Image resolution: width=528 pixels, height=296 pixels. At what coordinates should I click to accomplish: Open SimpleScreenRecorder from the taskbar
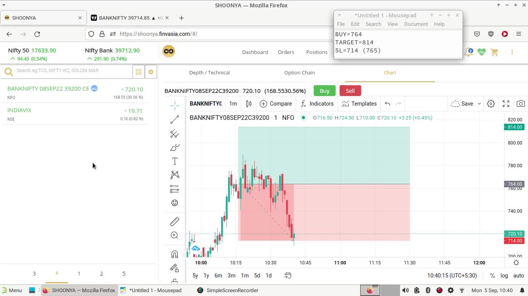tap(228, 290)
